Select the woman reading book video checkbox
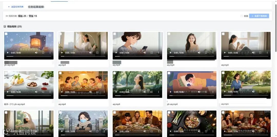 (x=223, y=34)
